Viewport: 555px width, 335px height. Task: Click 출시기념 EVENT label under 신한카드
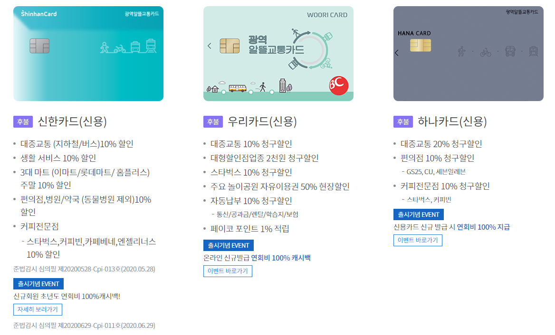38,284
